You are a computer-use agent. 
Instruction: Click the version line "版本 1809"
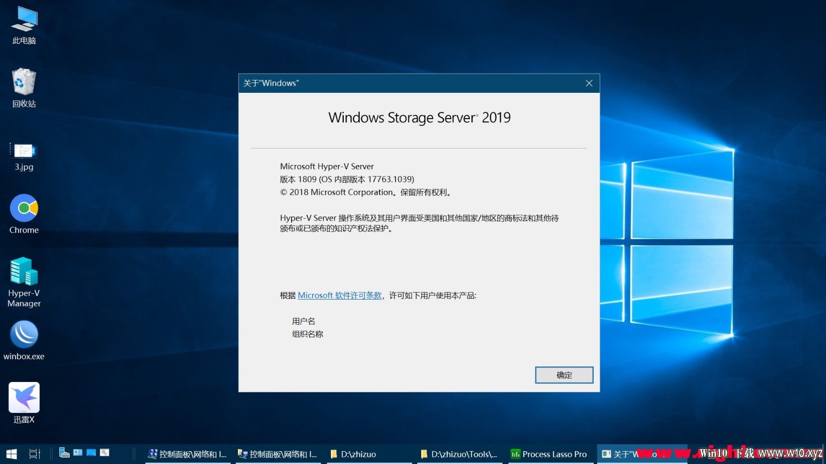(x=347, y=179)
